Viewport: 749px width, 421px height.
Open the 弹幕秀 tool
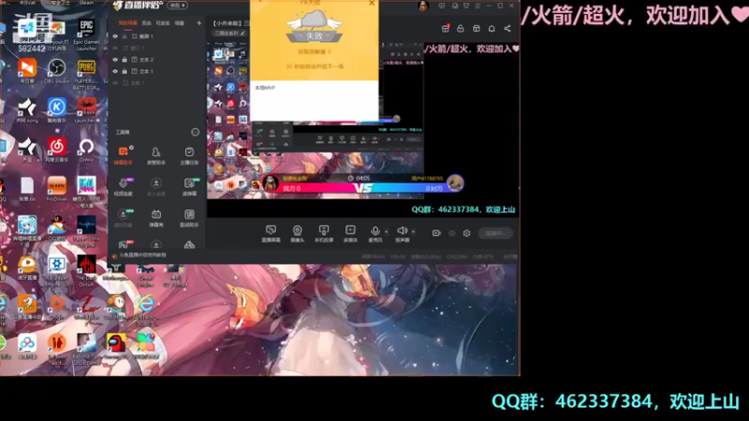[x=155, y=218]
